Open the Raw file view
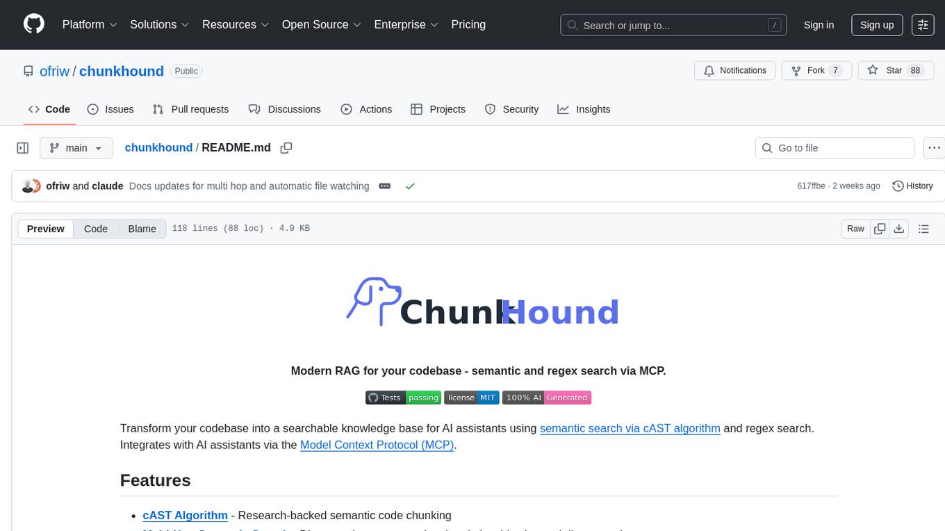Viewport: 945px width, 531px height. (855, 229)
